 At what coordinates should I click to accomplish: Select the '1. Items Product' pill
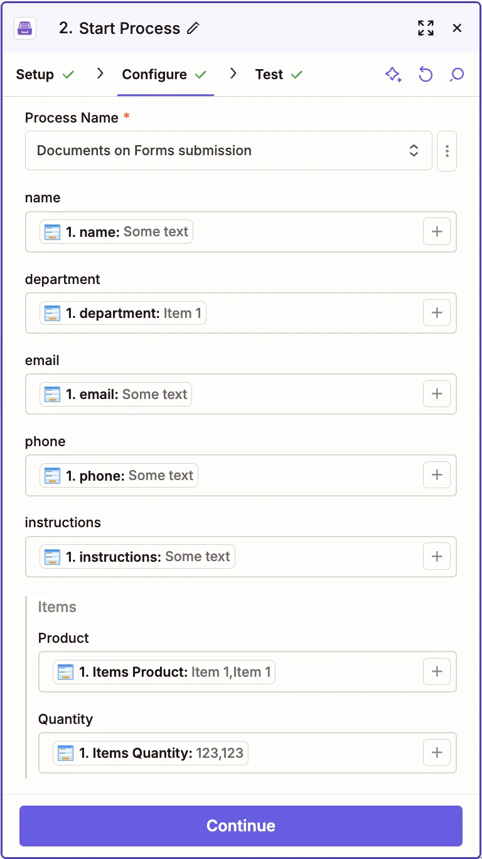164,672
